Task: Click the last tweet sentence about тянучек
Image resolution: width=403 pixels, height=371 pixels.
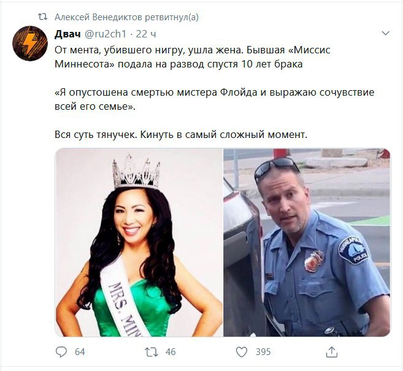Action: pos(181,134)
